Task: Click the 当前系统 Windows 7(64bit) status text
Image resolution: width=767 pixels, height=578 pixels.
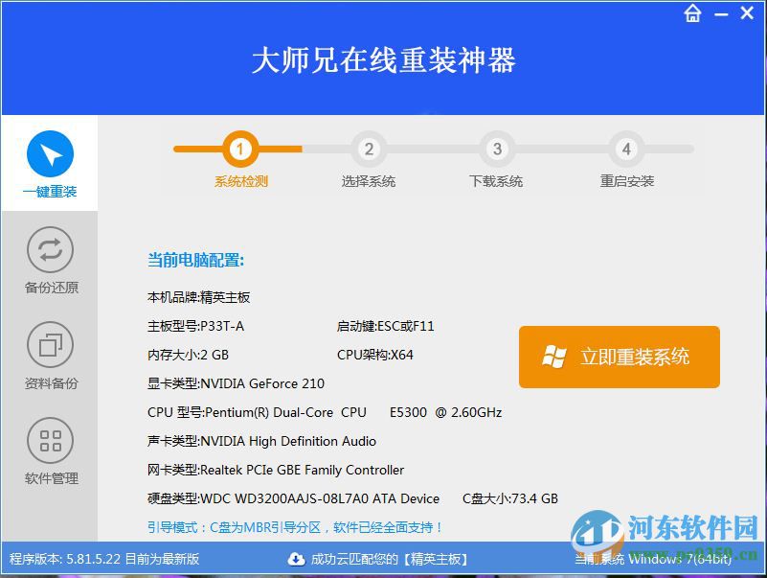Action: pos(656,559)
